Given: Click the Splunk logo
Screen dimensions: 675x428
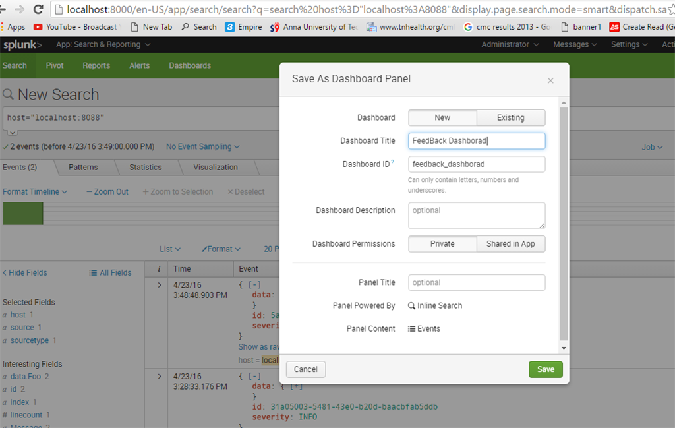Looking at the screenshot, I should point(22,44).
